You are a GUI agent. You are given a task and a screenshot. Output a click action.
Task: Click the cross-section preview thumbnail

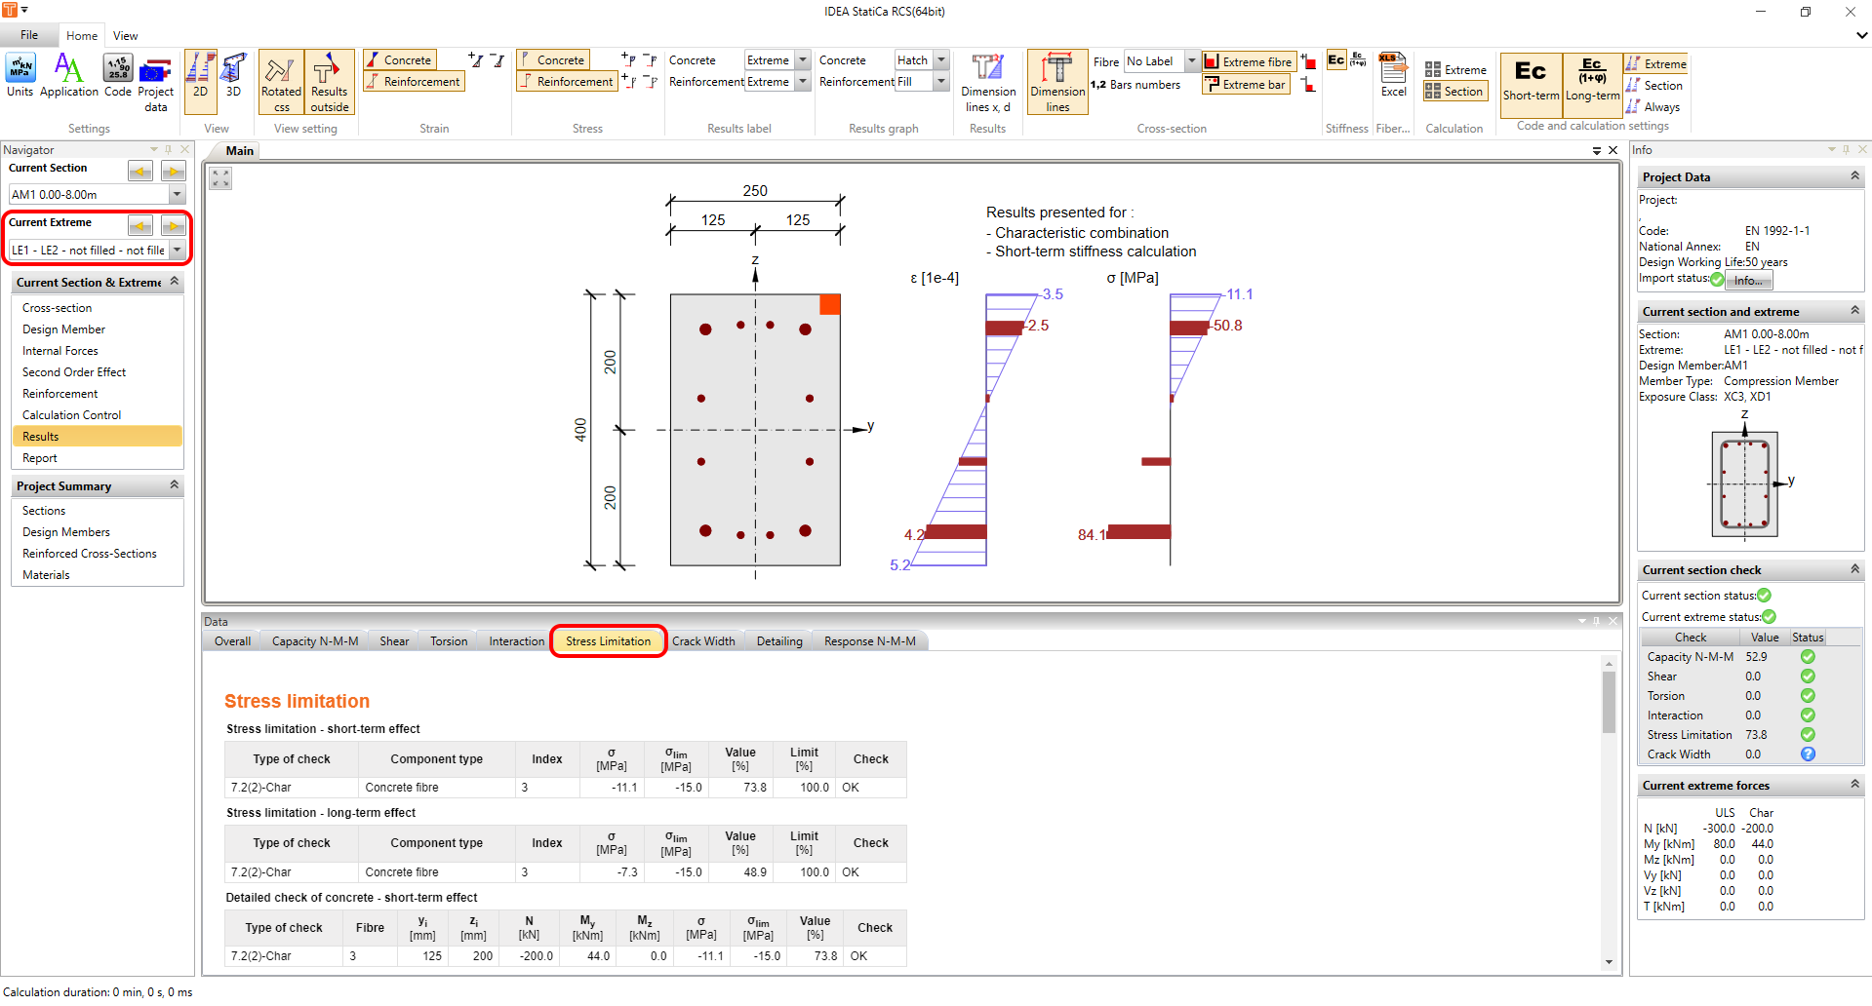tap(1744, 484)
